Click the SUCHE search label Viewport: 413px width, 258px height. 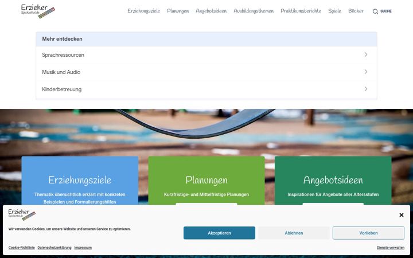[386, 11]
